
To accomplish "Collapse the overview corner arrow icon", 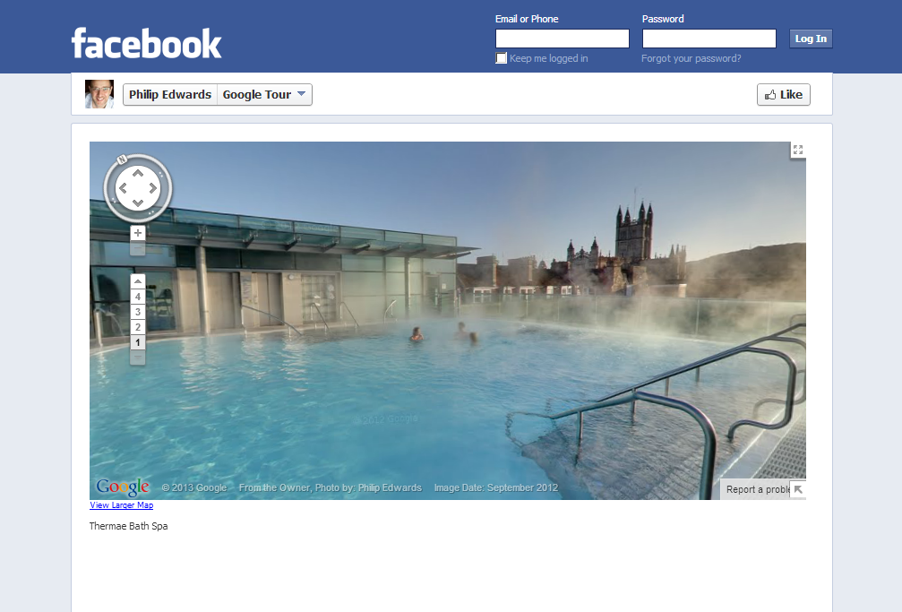I will [x=798, y=489].
